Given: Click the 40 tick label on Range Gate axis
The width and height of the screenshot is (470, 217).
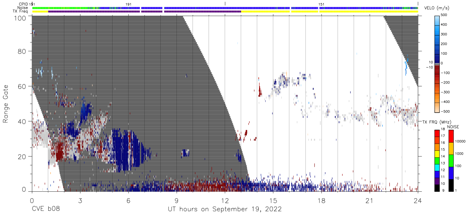Looking at the screenshot, I should 22,121.
